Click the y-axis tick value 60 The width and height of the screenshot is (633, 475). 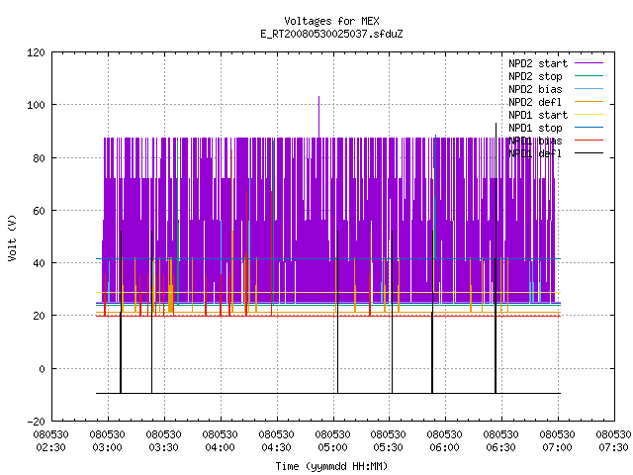(x=40, y=211)
